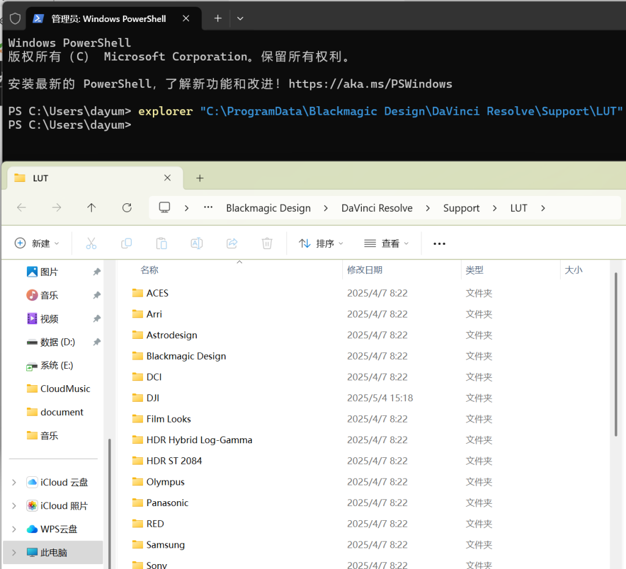Viewport: 626px width, 569px height.
Task: Click the Paste clipboard icon
Action: click(161, 243)
